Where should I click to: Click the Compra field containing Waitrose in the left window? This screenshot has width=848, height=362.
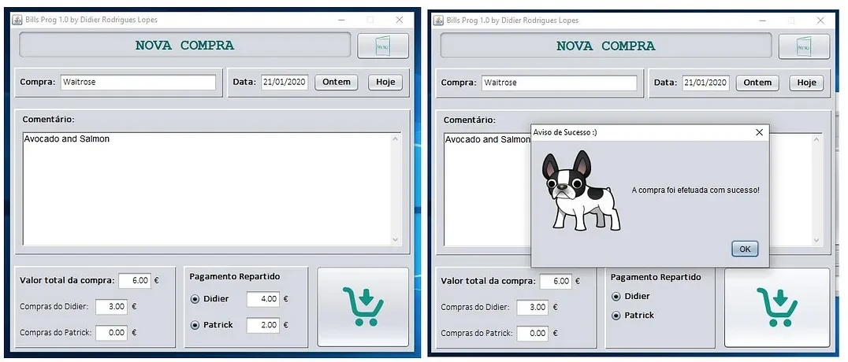point(138,82)
